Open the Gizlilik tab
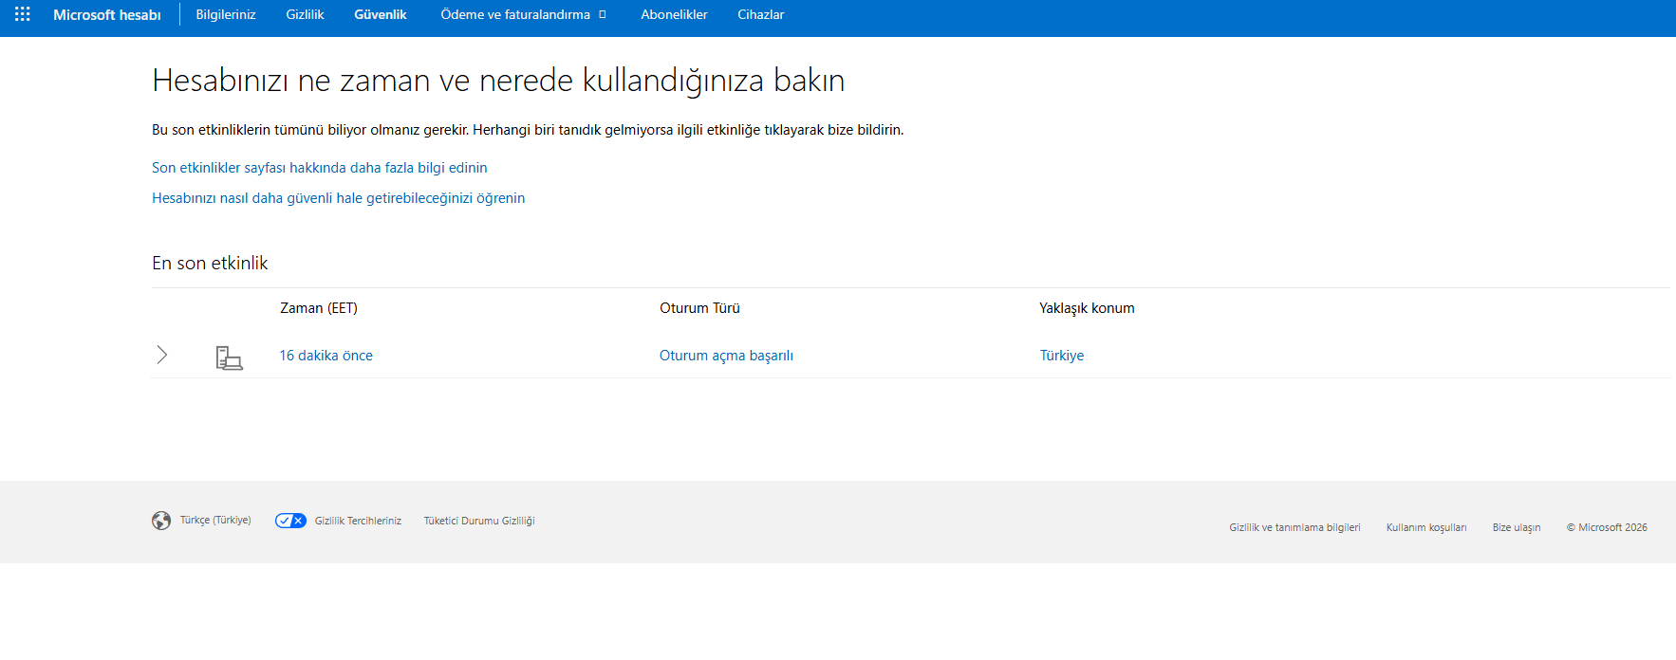 click(305, 14)
